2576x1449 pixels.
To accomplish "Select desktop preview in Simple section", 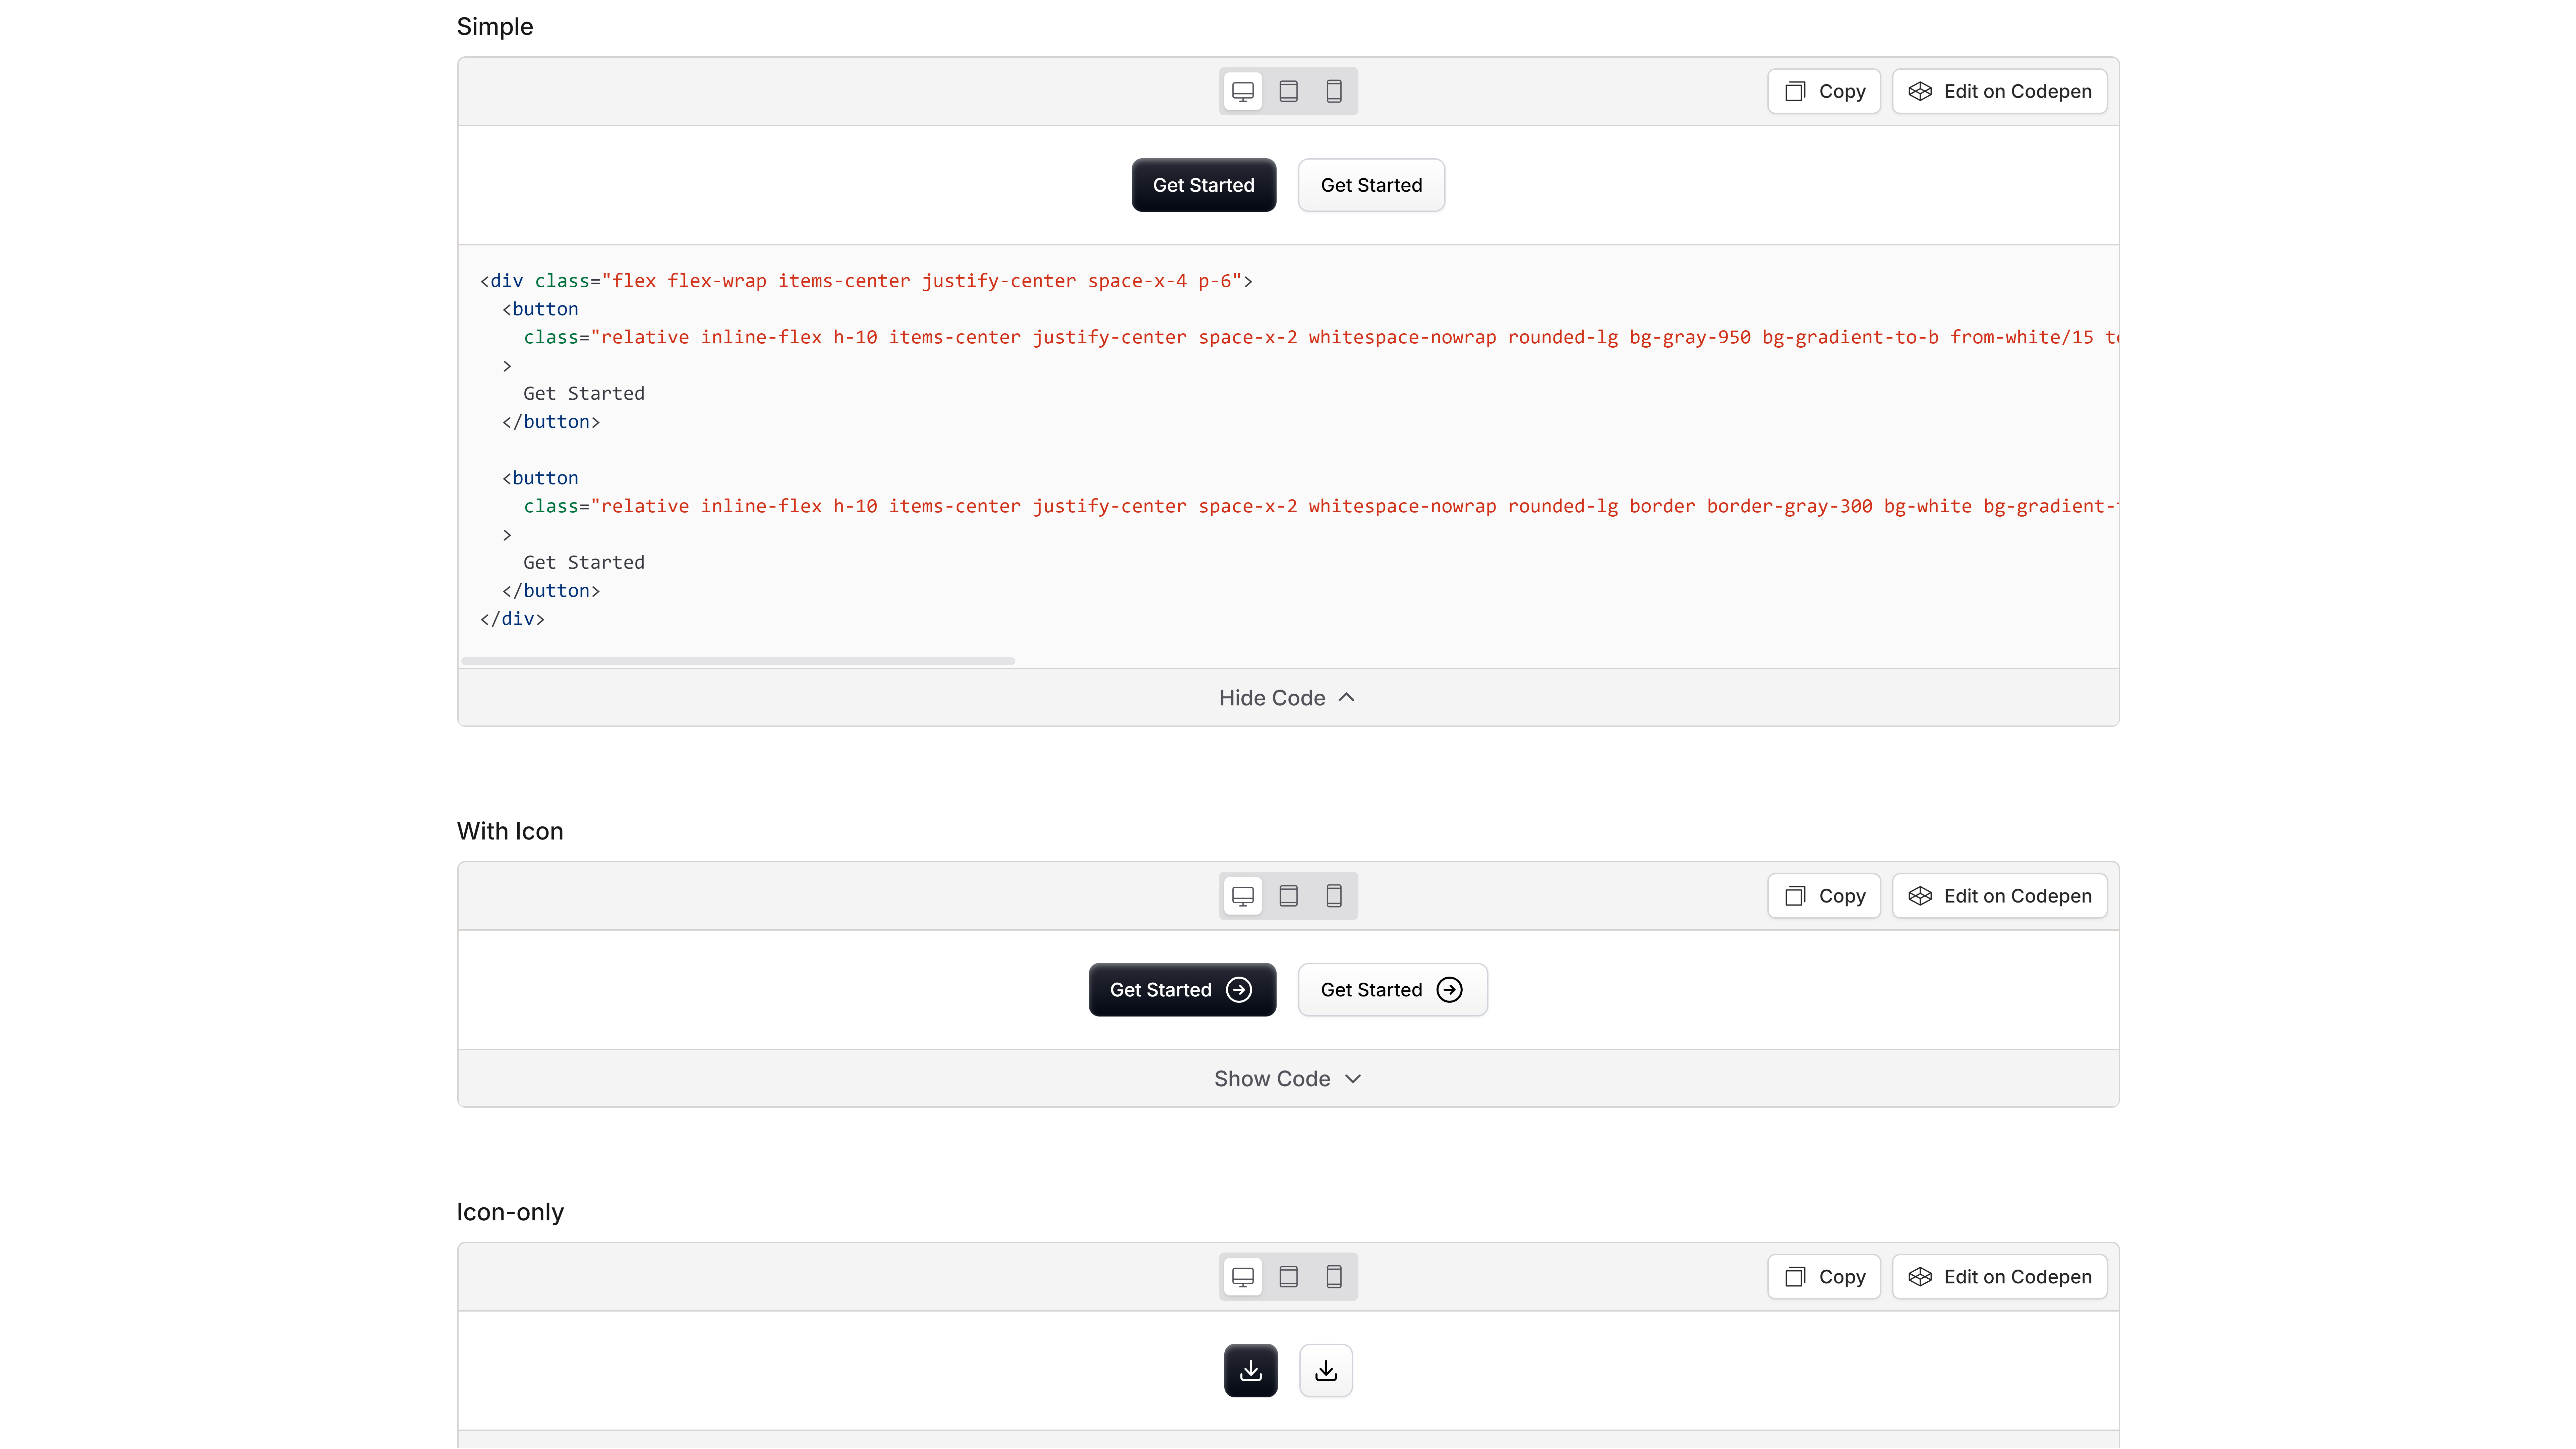I will pos(1243,91).
